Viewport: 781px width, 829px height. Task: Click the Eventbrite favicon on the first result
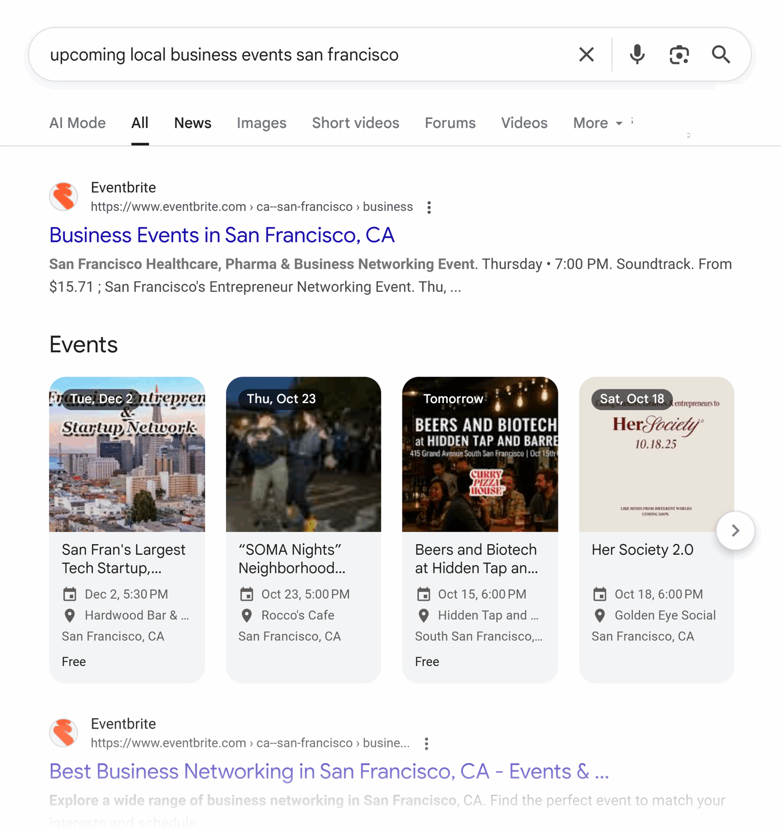click(x=64, y=196)
